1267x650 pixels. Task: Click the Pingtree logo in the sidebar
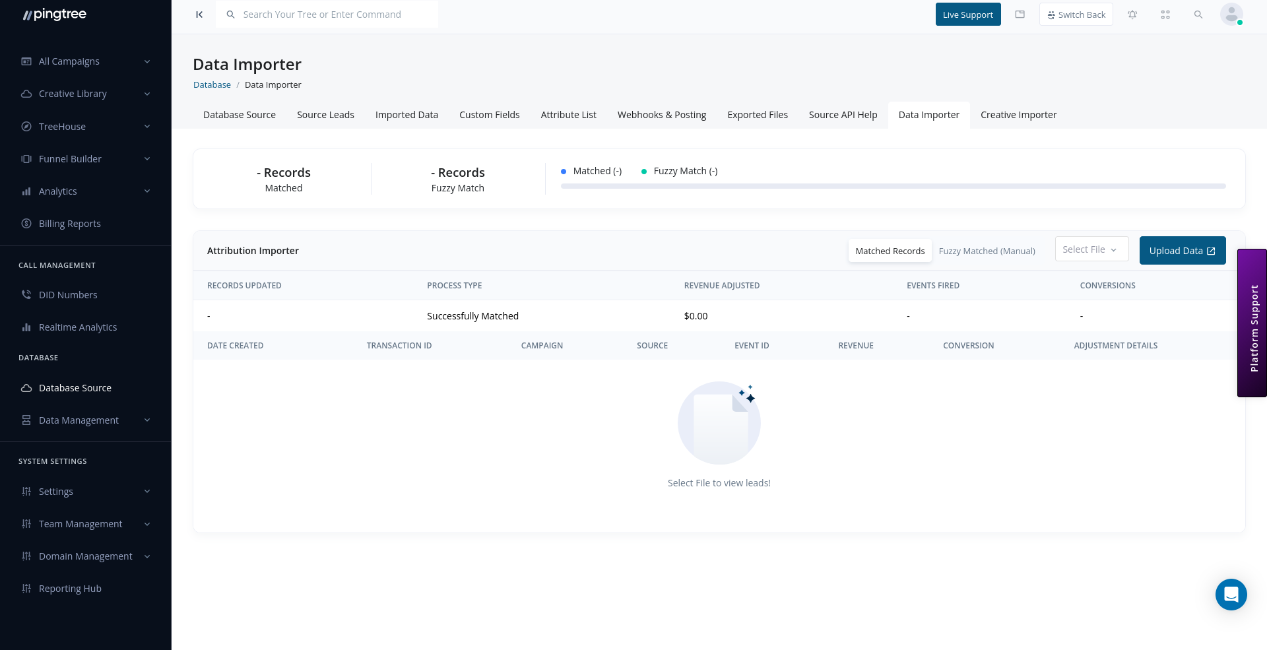[x=54, y=14]
